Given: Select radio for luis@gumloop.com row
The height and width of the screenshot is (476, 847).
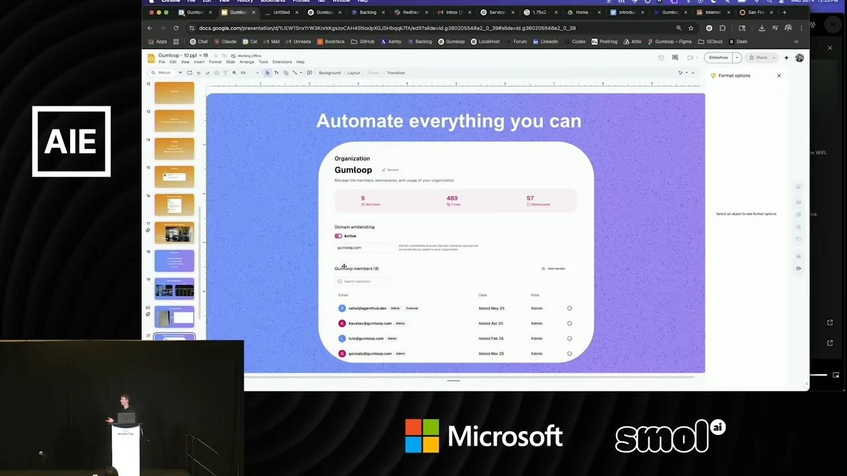Looking at the screenshot, I should [569, 338].
